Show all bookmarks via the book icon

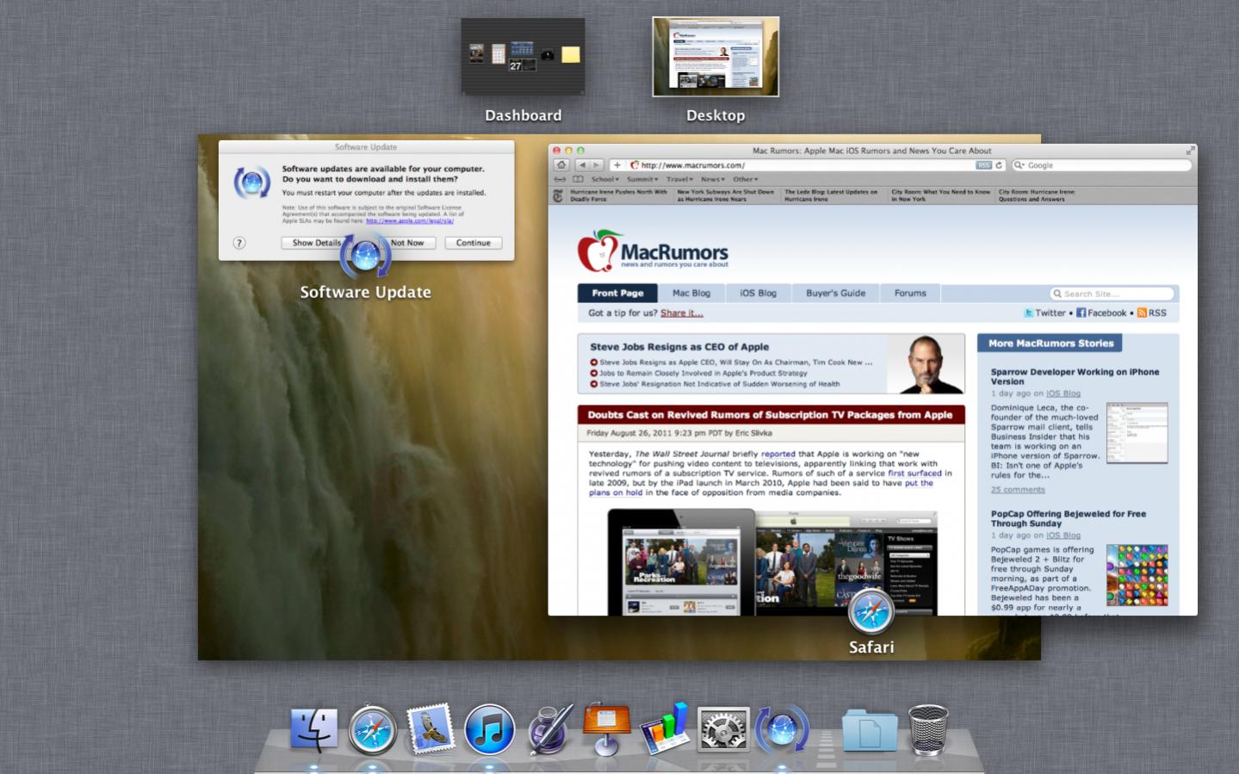click(x=578, y=179)
